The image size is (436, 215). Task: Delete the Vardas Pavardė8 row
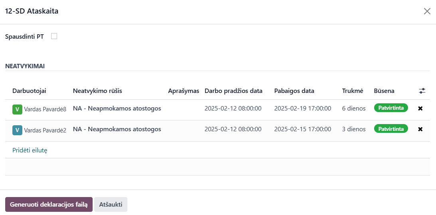[x=420, y=108]
